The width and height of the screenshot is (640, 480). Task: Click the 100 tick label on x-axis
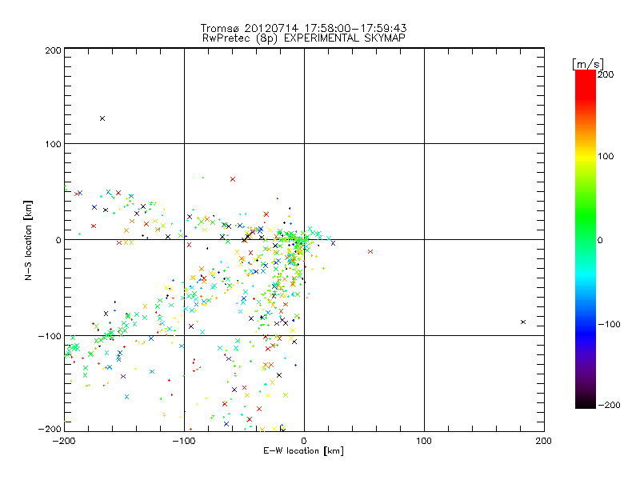click(424, 441)
